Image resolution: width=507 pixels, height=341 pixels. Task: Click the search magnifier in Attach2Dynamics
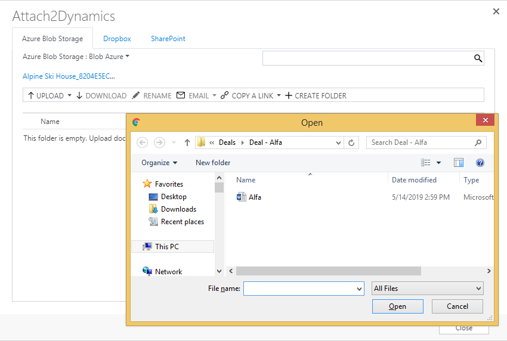pos(478,58)
